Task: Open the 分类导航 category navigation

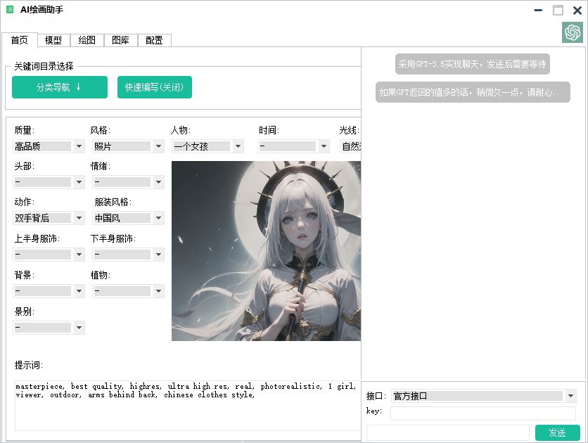Action: coord(59,87)
